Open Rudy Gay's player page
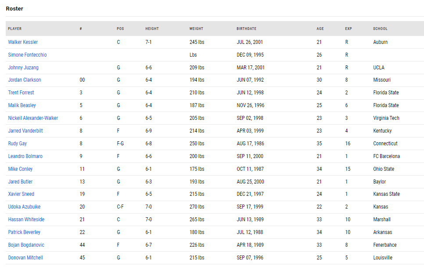 coord(17,144)
